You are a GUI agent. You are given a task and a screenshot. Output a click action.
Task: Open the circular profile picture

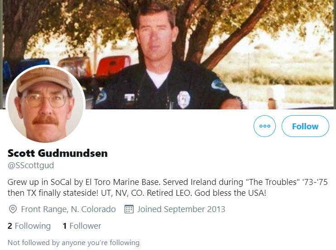[x=46, y=104]
